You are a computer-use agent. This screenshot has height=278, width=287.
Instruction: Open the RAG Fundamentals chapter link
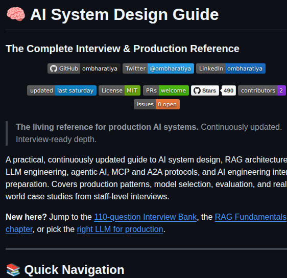pyautogui.click(x=251, y=217)
